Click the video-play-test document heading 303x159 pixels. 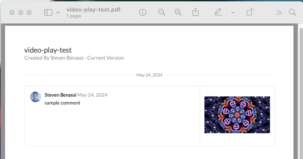48,50
